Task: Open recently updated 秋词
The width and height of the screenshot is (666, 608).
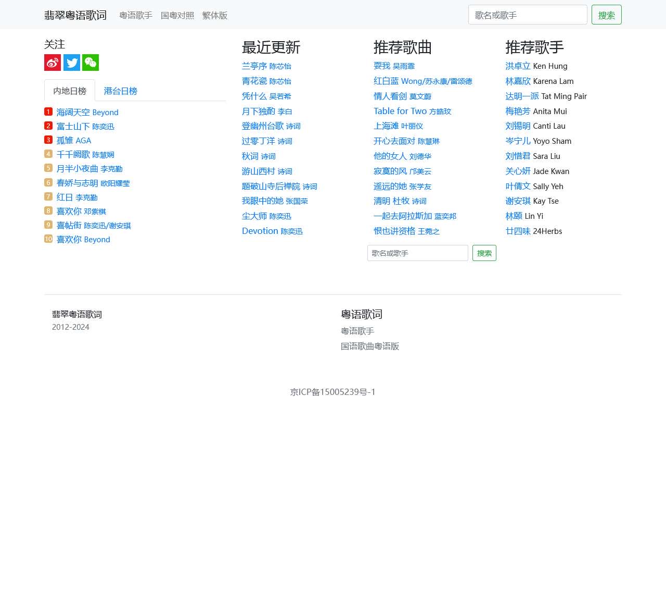Action: pyautogui.click(x=259, y=156)
